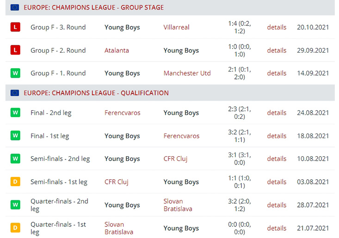This screenshot has height=238, width=339.
Task: Open details for the 20.10.2021 Villarreal match
Action: 277,27
